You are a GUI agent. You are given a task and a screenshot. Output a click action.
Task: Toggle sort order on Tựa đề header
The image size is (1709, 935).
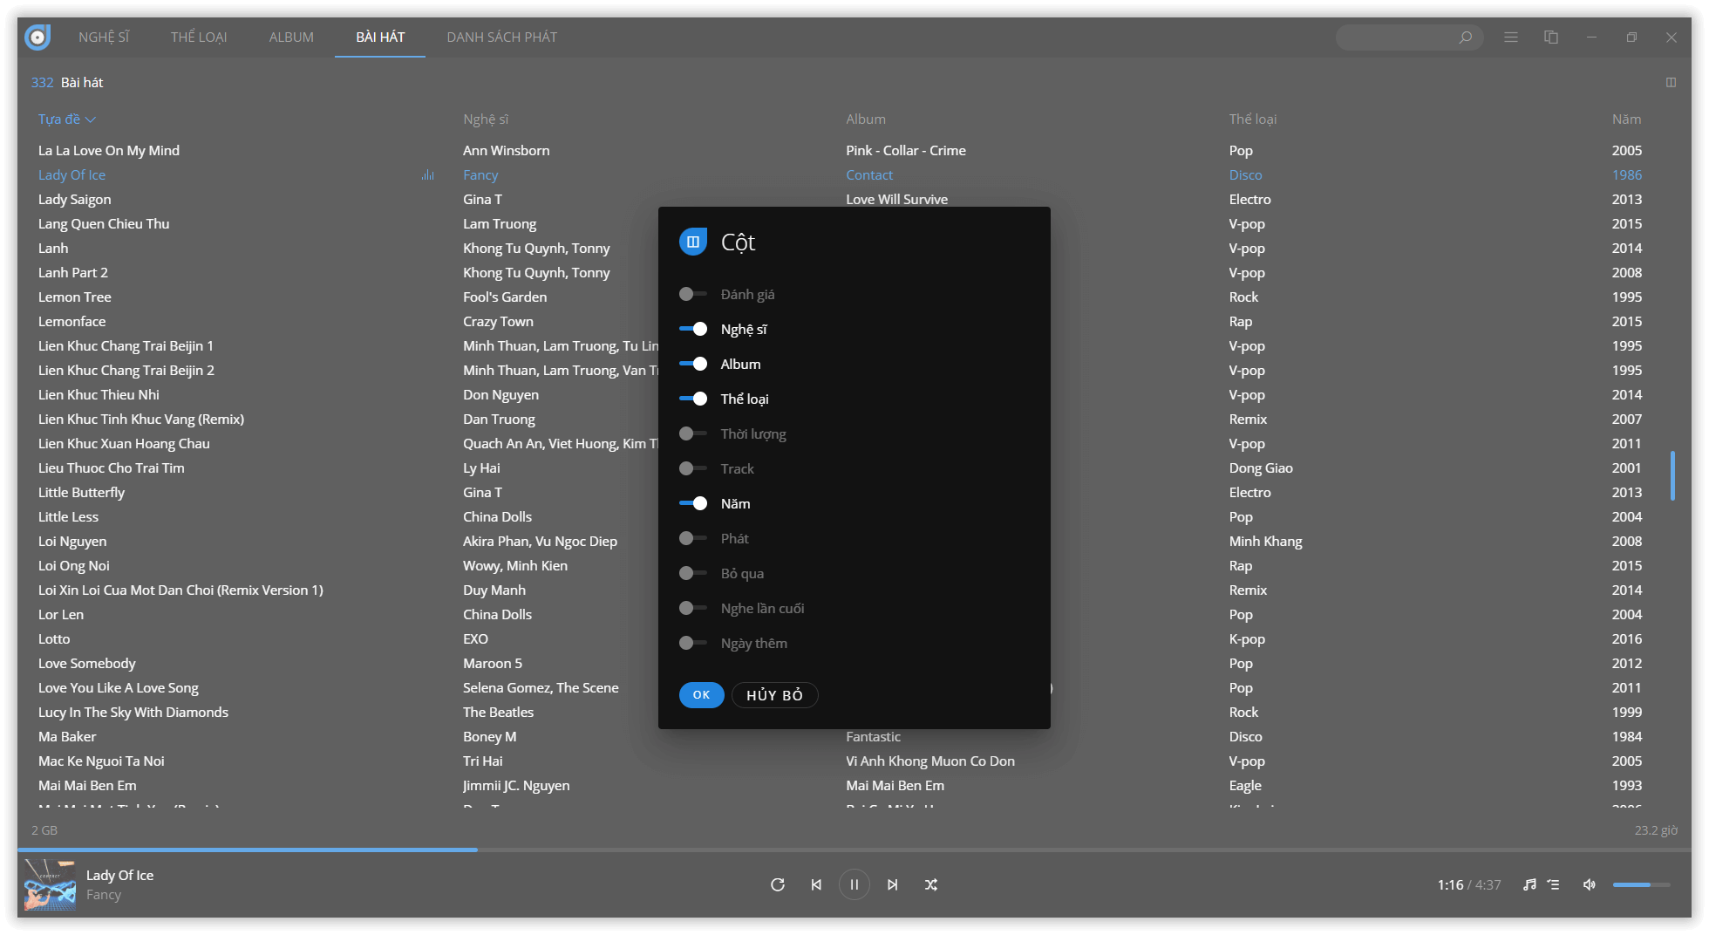pyautogui.click(x=65, y=119)
